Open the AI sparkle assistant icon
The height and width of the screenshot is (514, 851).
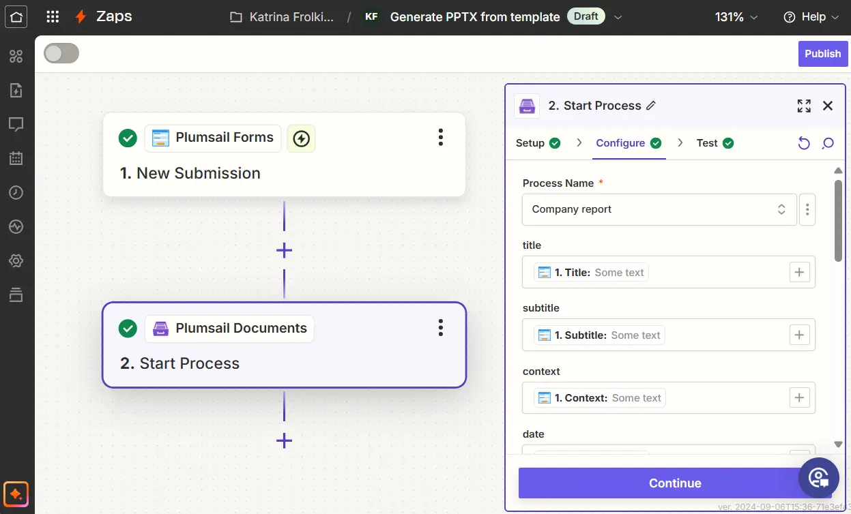click(x=16, y=494)
